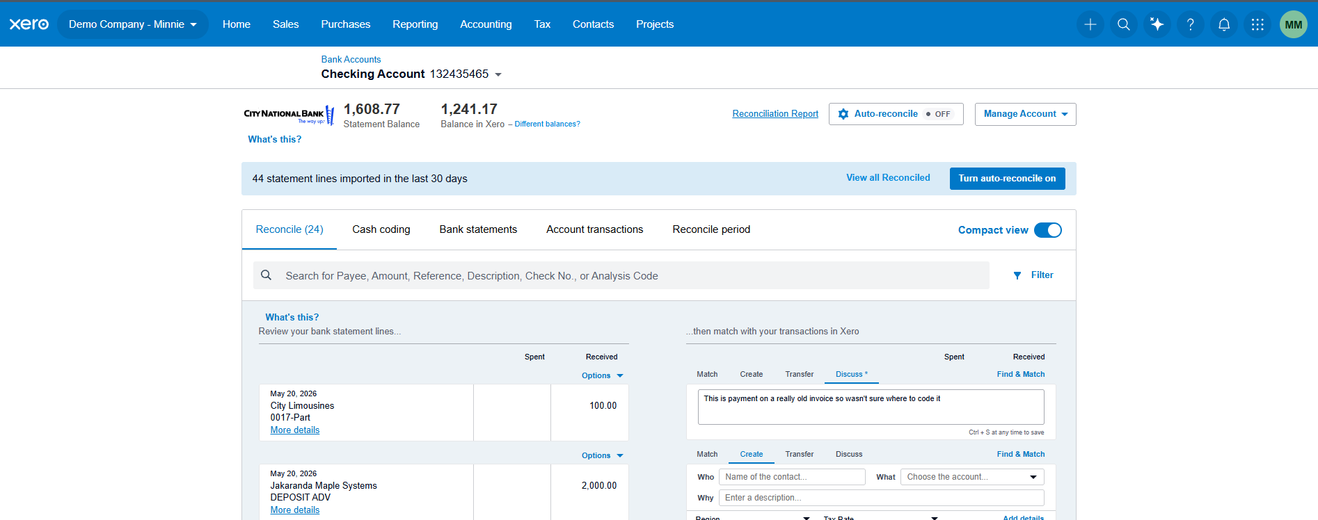Click the Filter funnel icon
Viewport: 1318px width, 520px height.
tap(1017, 275)
